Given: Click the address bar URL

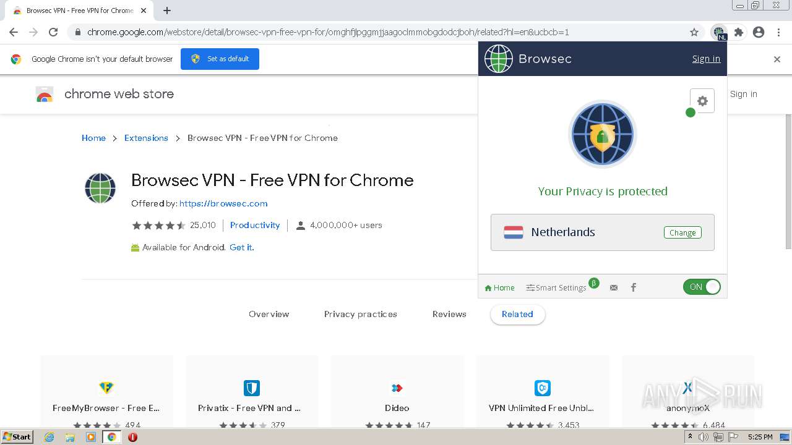Looking at the screenshot, I should [x=328, y=32].
